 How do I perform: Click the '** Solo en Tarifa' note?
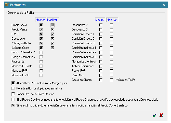click(x=125, y=80)
